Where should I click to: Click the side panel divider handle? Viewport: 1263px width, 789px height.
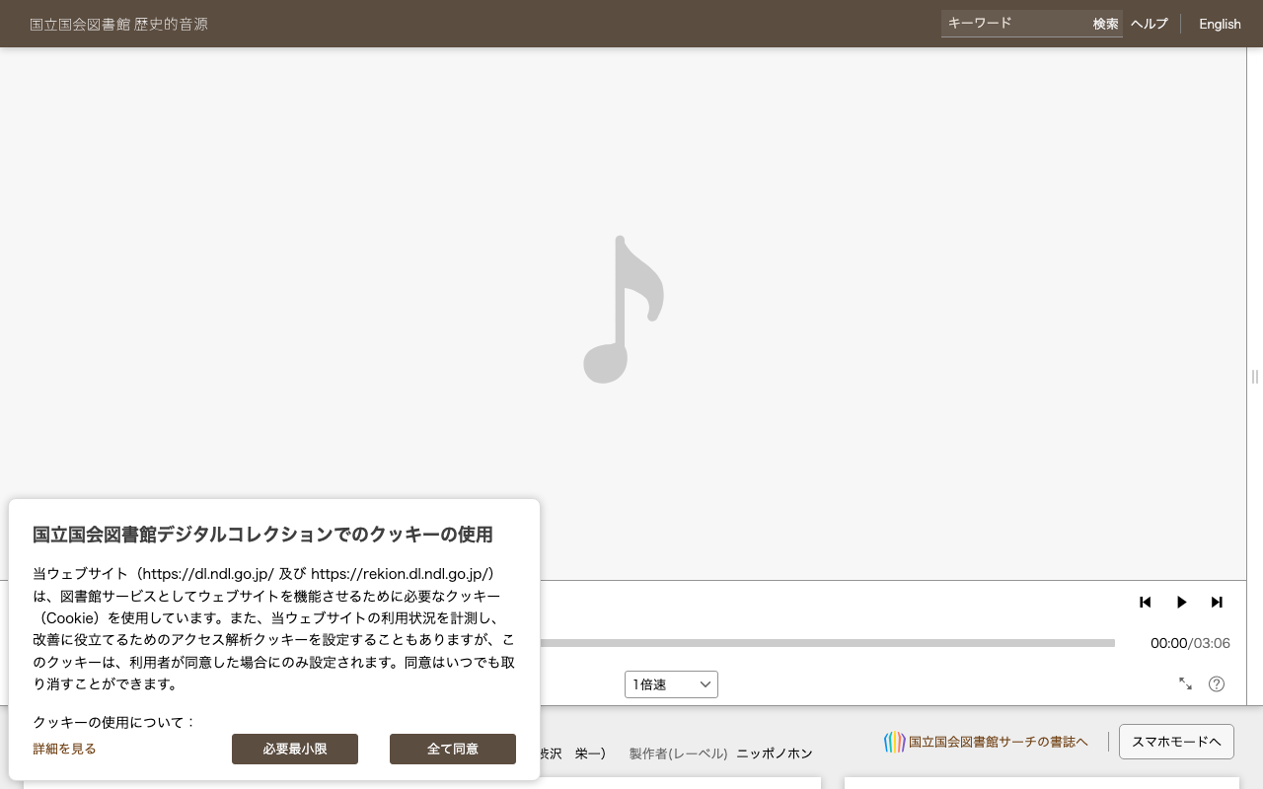click(1255, 377)
